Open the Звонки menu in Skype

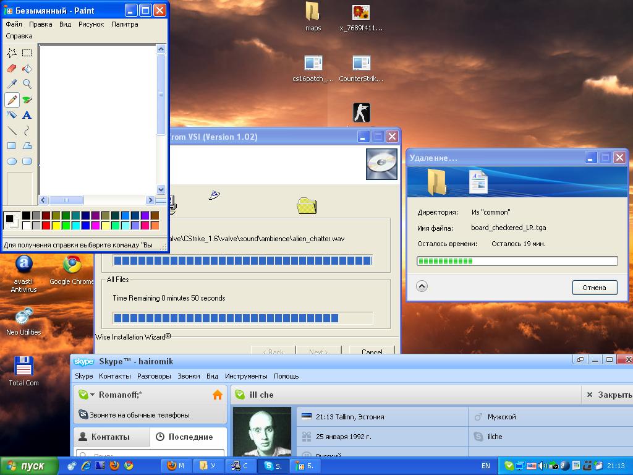point(189,376)
